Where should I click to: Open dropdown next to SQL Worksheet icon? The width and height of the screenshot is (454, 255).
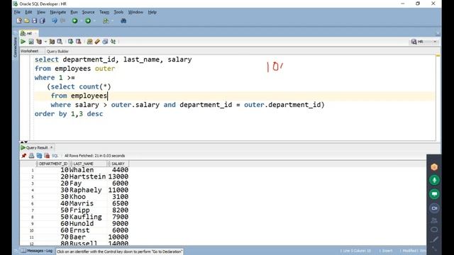112,21
